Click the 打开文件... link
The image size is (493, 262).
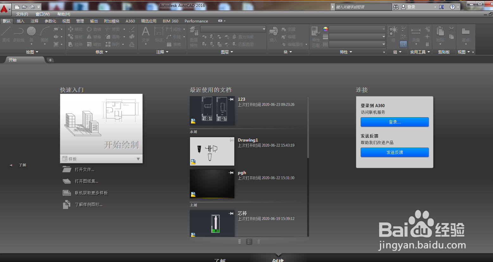85,169
